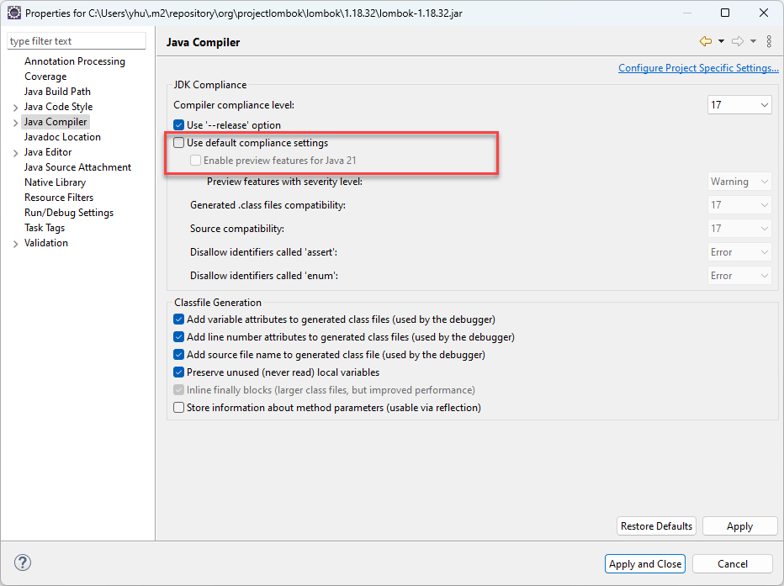
Task: Uncheck Preserve unused local variables
Action: (178, 372)
